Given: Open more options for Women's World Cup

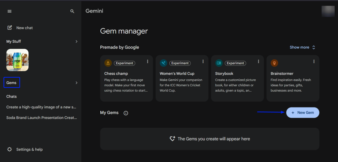Looking at the screenshot, I should 203,61.
